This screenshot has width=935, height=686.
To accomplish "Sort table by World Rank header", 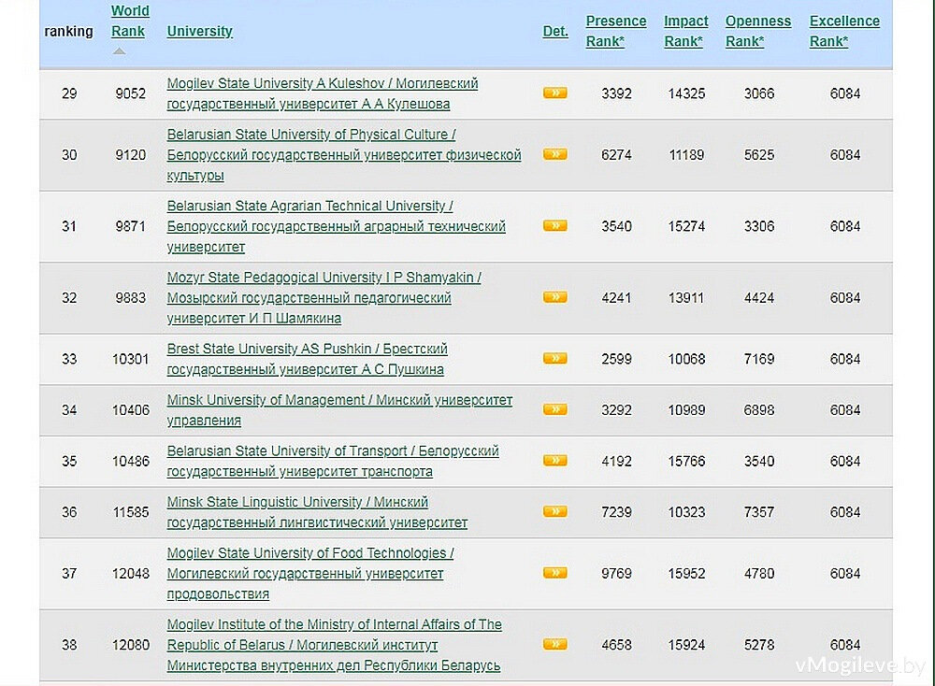I will coord(129,21).
